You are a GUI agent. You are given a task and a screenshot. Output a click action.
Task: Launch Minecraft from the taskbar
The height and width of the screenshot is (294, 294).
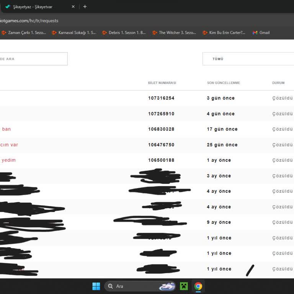184,286
